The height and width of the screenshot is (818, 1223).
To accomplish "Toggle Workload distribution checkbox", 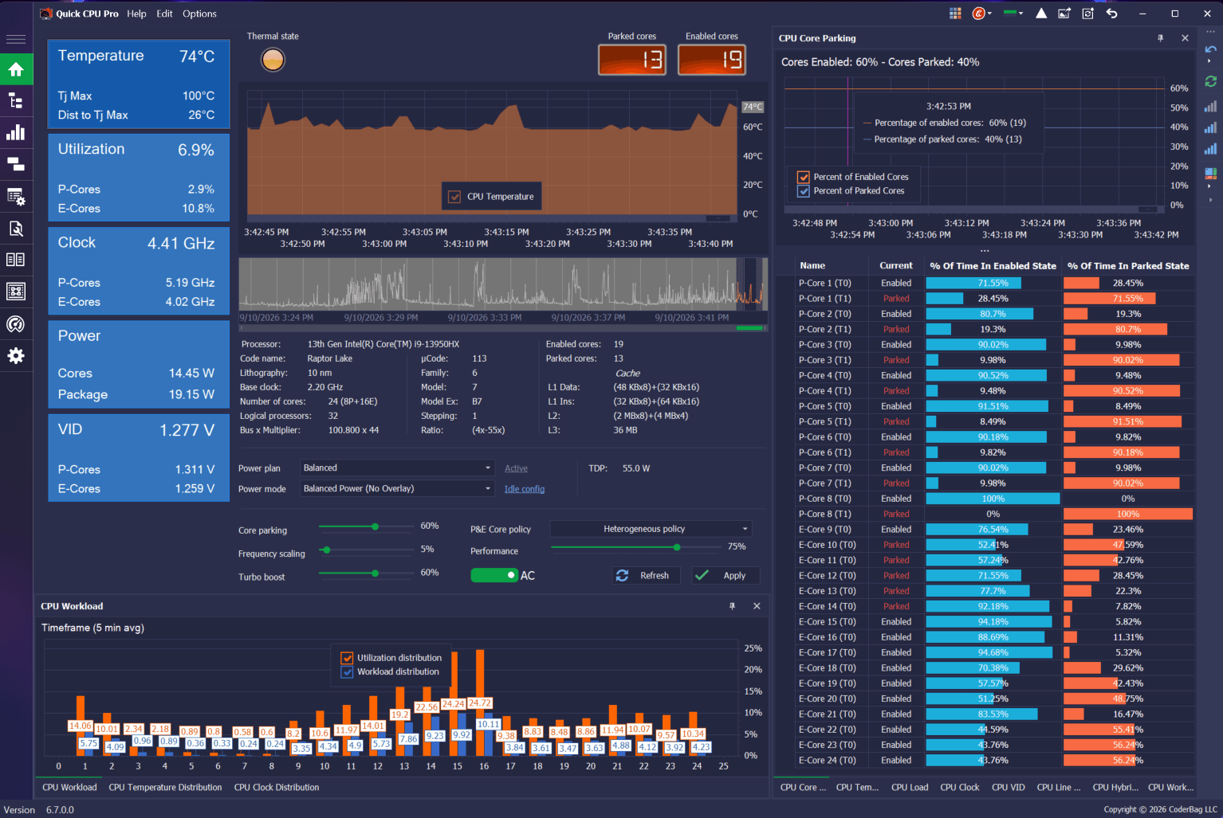I will click(x=347, y=671).
